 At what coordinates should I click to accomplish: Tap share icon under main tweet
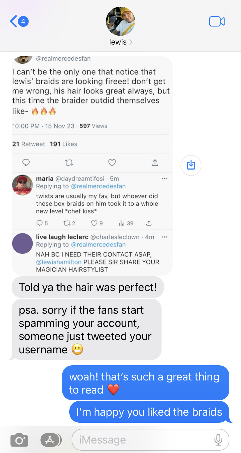(x=155, y=163)
